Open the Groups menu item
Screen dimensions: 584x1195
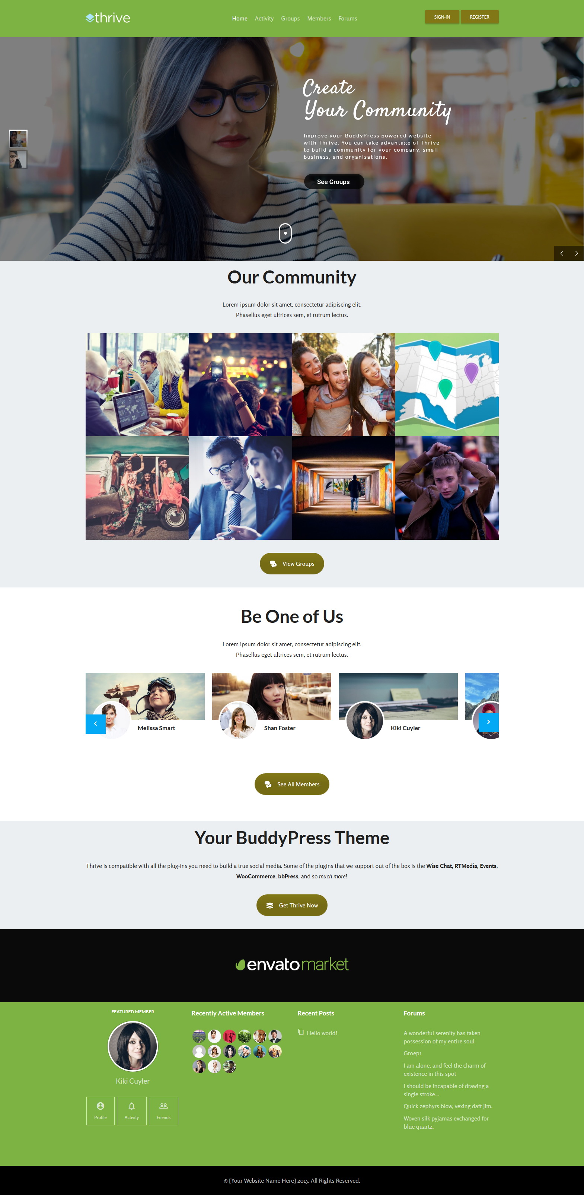click(290, 19)
